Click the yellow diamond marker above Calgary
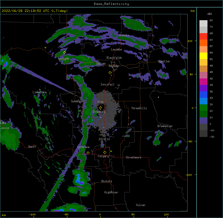The width and height of the screenshot is (223, 218). [105, 152]
